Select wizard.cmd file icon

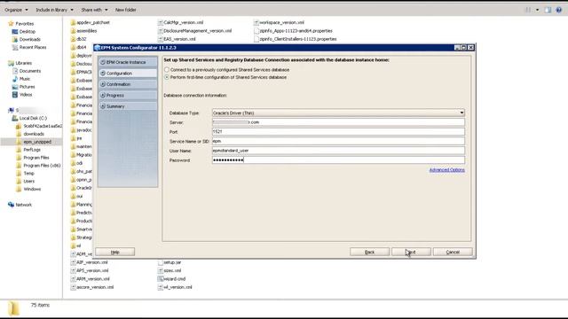160,279
